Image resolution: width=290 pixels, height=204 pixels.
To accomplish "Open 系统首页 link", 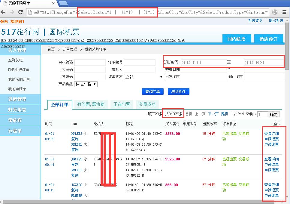I will pyautogui.click(x=255, y=21).
